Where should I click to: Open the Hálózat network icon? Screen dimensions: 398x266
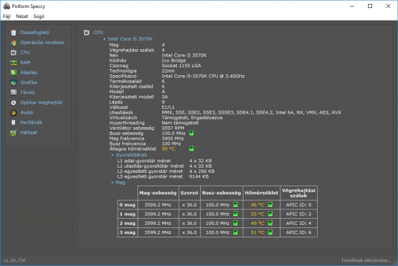[13, 132]
